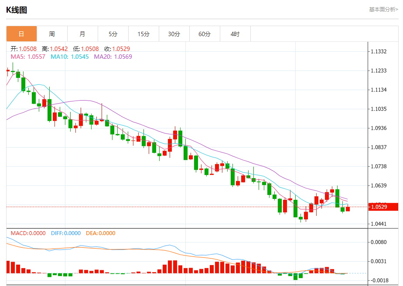Image resolution: width=403 pixels, height=286 pixels.
Task: Switch to the 月 monthly tab
Action: click(82, 34)
